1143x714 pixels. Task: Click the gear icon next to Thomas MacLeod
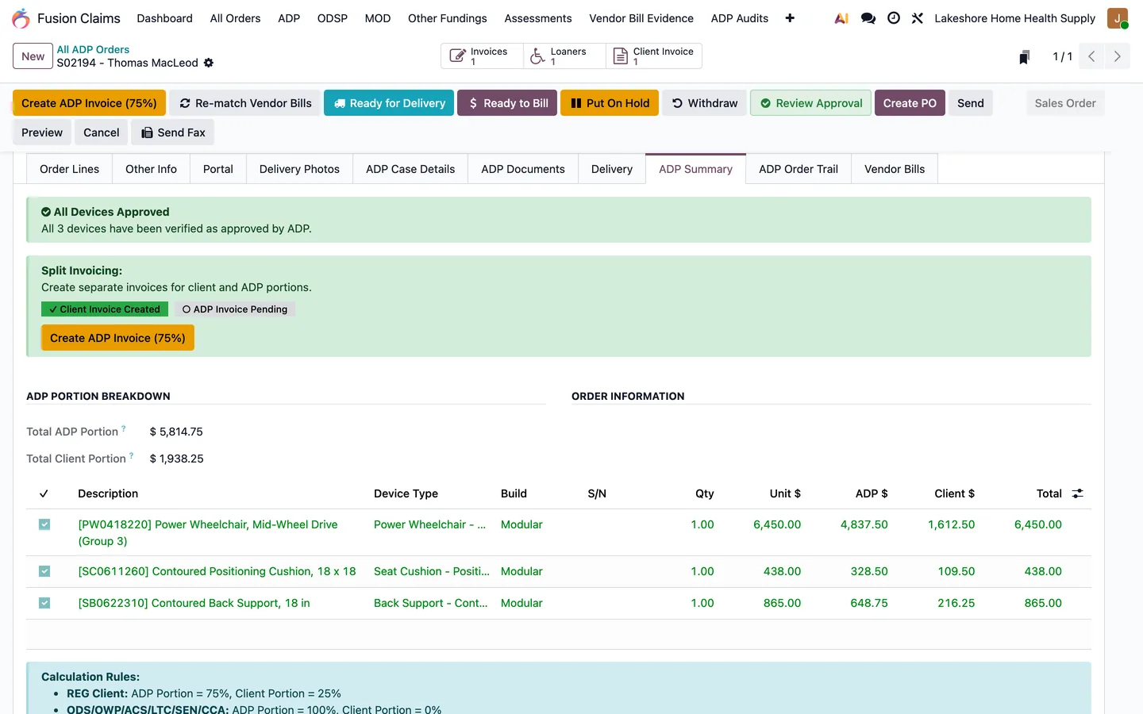(209, 63)
